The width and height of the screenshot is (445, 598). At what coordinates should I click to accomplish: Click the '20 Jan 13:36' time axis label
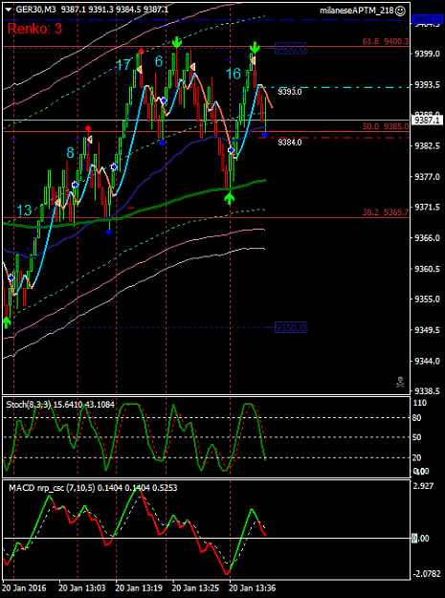254,588
